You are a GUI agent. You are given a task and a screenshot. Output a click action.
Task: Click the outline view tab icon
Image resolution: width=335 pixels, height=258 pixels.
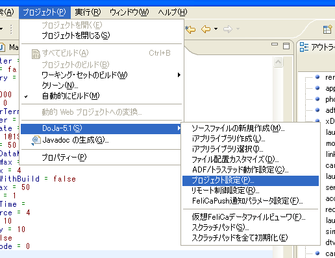point(304,47)
